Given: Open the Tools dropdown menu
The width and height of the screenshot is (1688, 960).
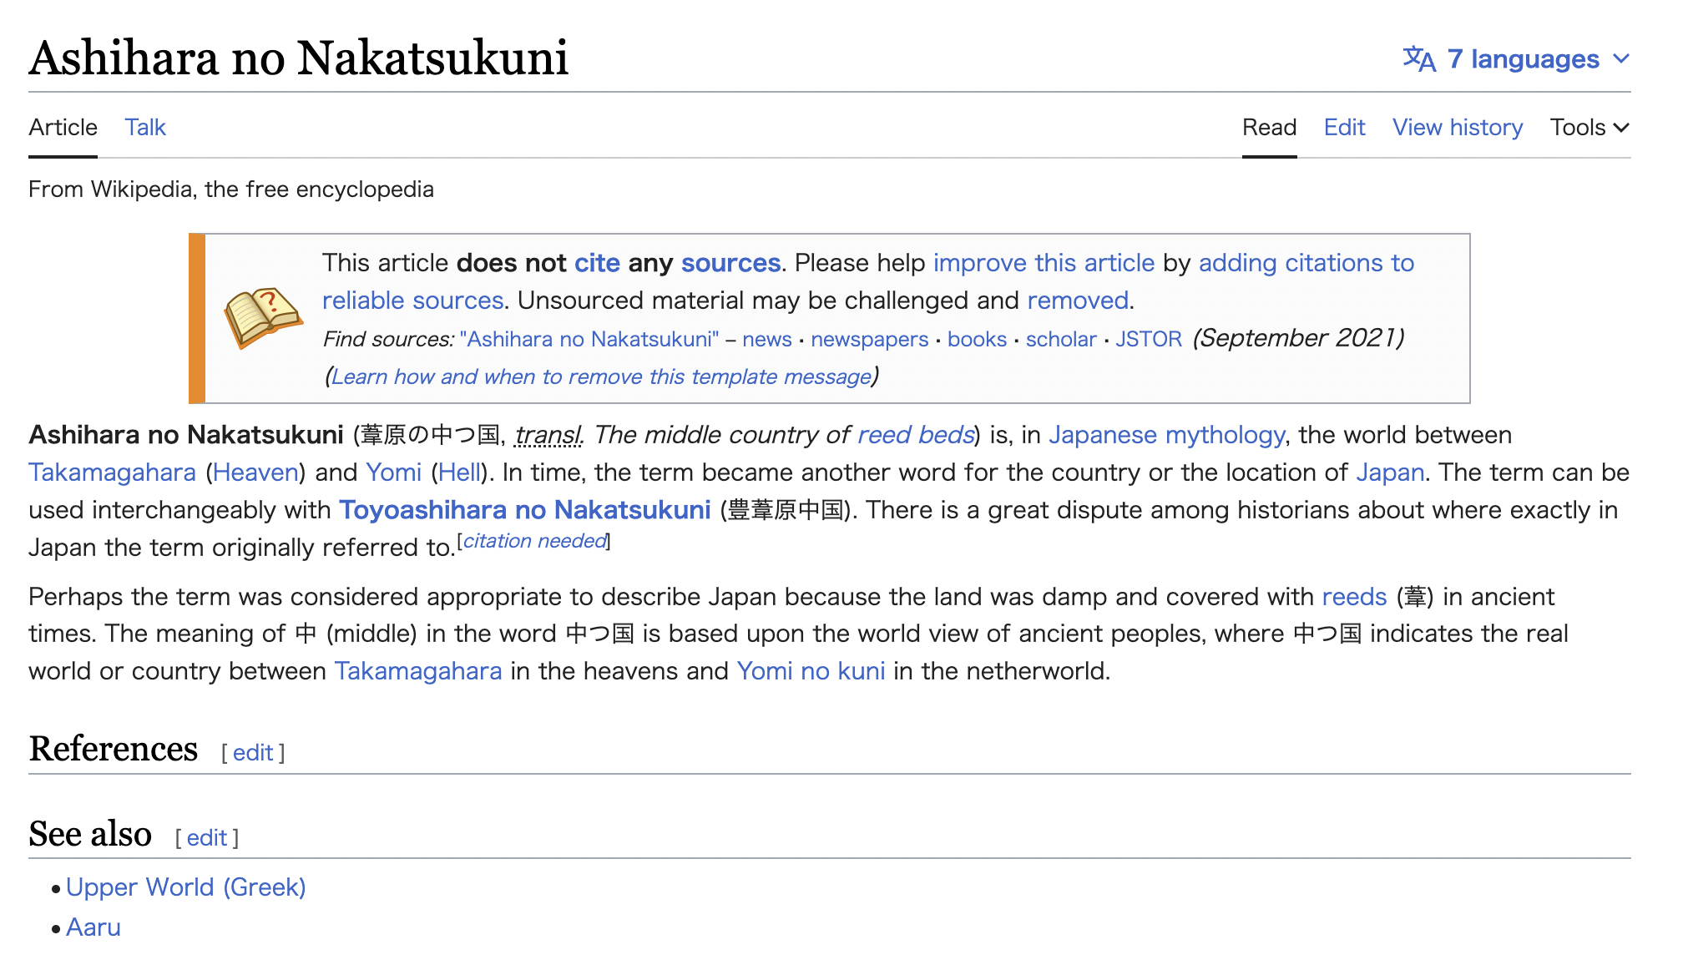Looking at the screenshot, I should [x=1589, y=128].
